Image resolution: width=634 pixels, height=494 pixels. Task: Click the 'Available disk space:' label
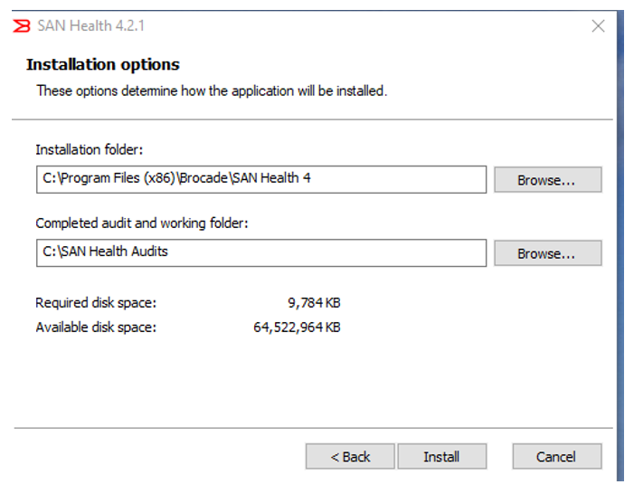point(96,327)
